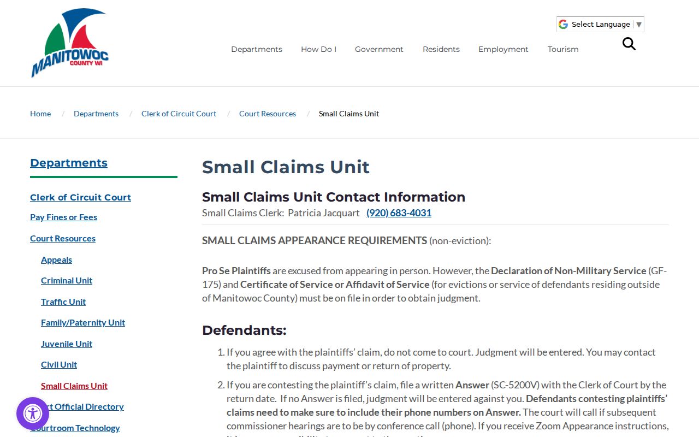Open the Departments sidebar heading

click(x=69, y=163)
